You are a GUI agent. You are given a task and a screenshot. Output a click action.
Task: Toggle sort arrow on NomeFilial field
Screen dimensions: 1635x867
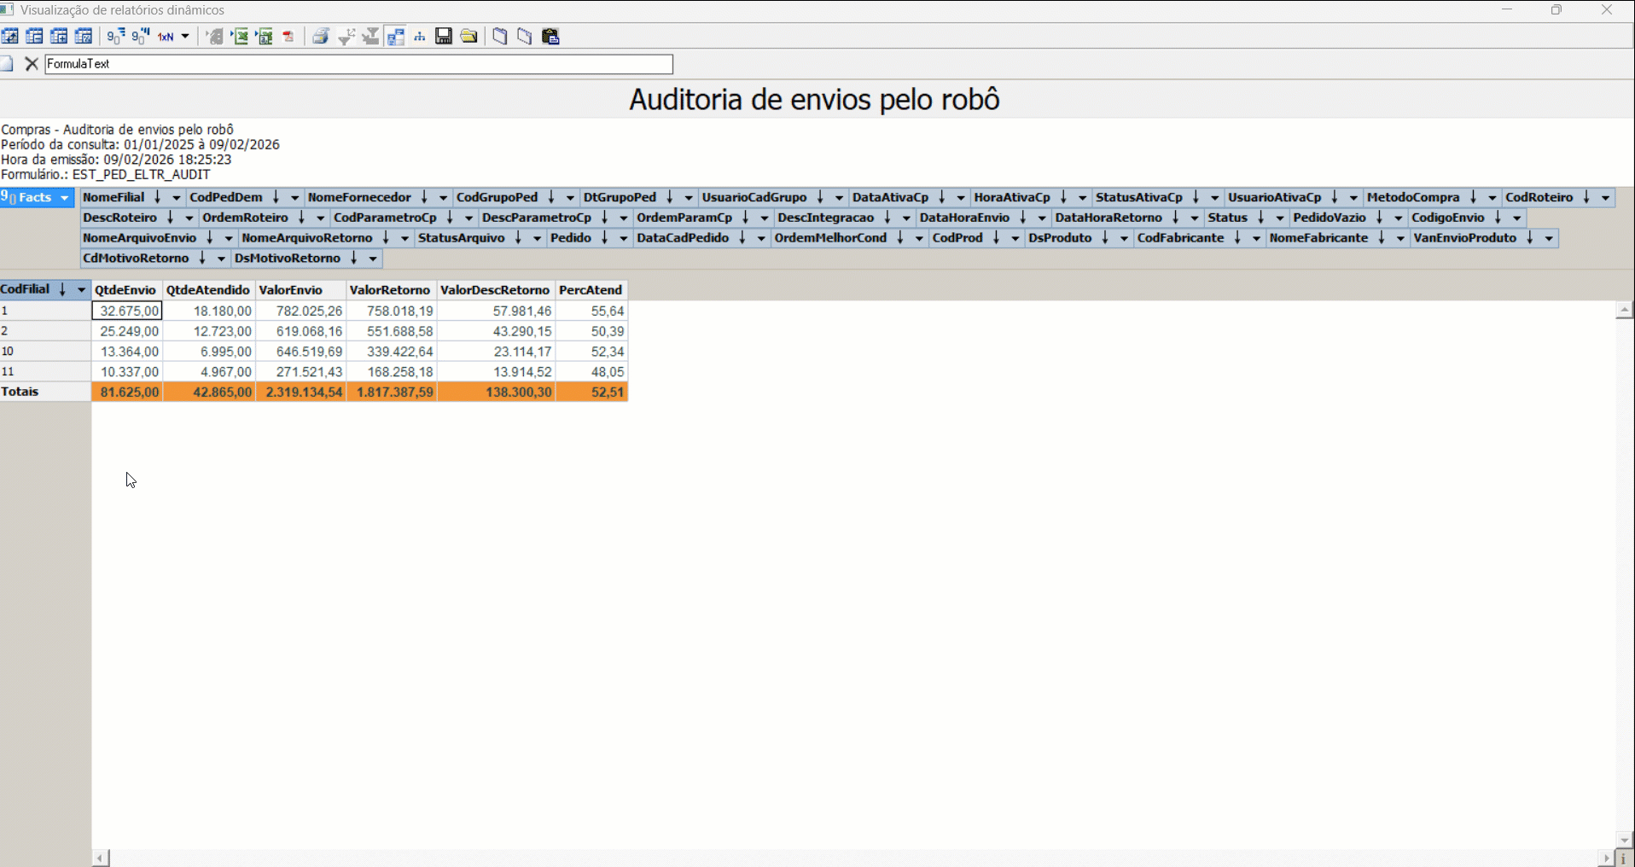click(x=158, y=197)
